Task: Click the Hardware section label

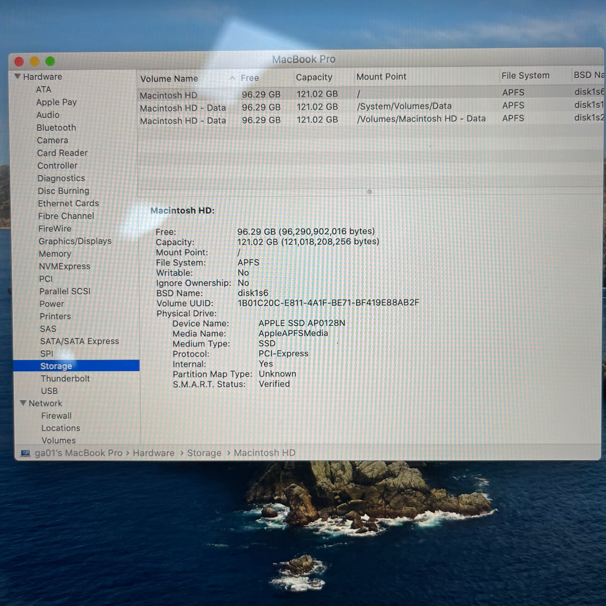Action: [x=42, y=77]
